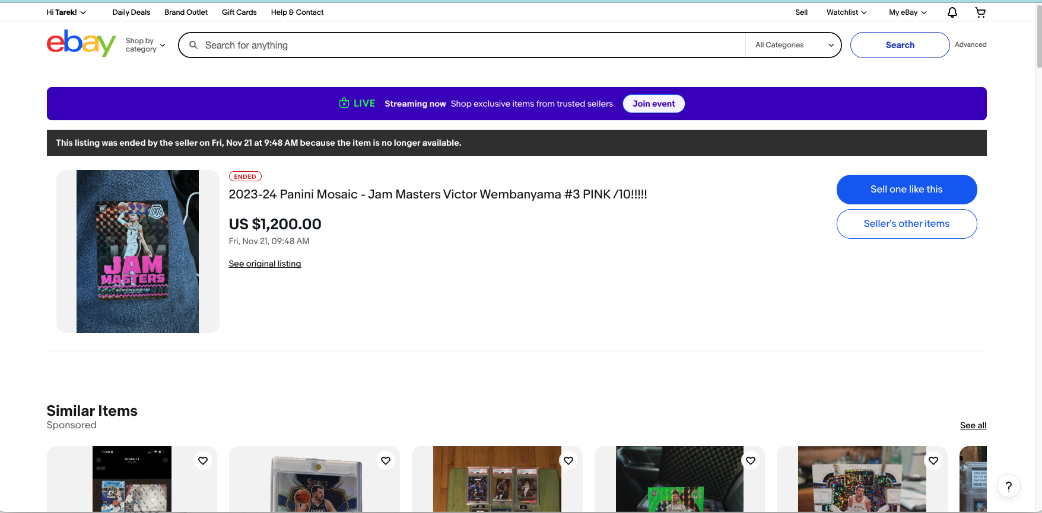This screenshot has height=513, width=1042.
Task: Open the green Mosaic card thumbnail
Action: pos(679,479)
